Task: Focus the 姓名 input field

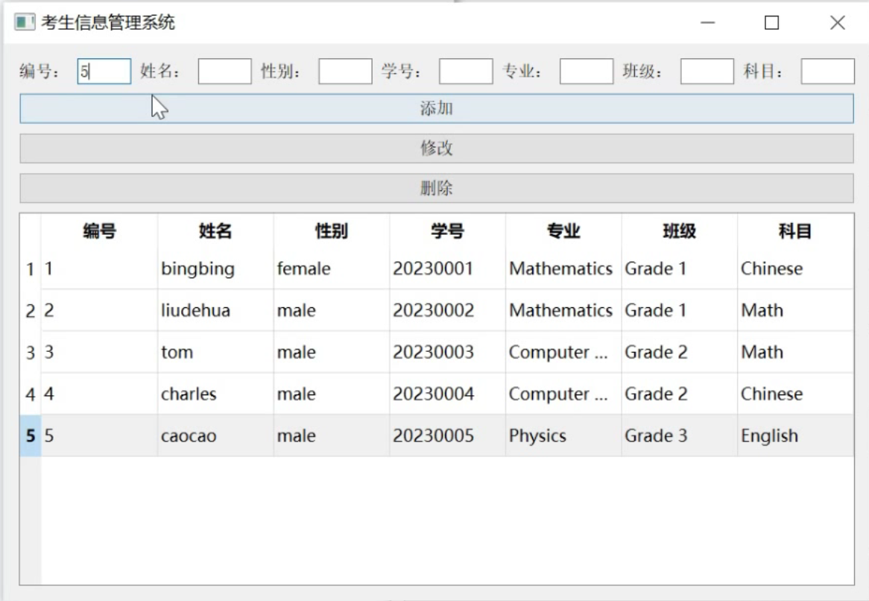Action: [x=224, y=72]
